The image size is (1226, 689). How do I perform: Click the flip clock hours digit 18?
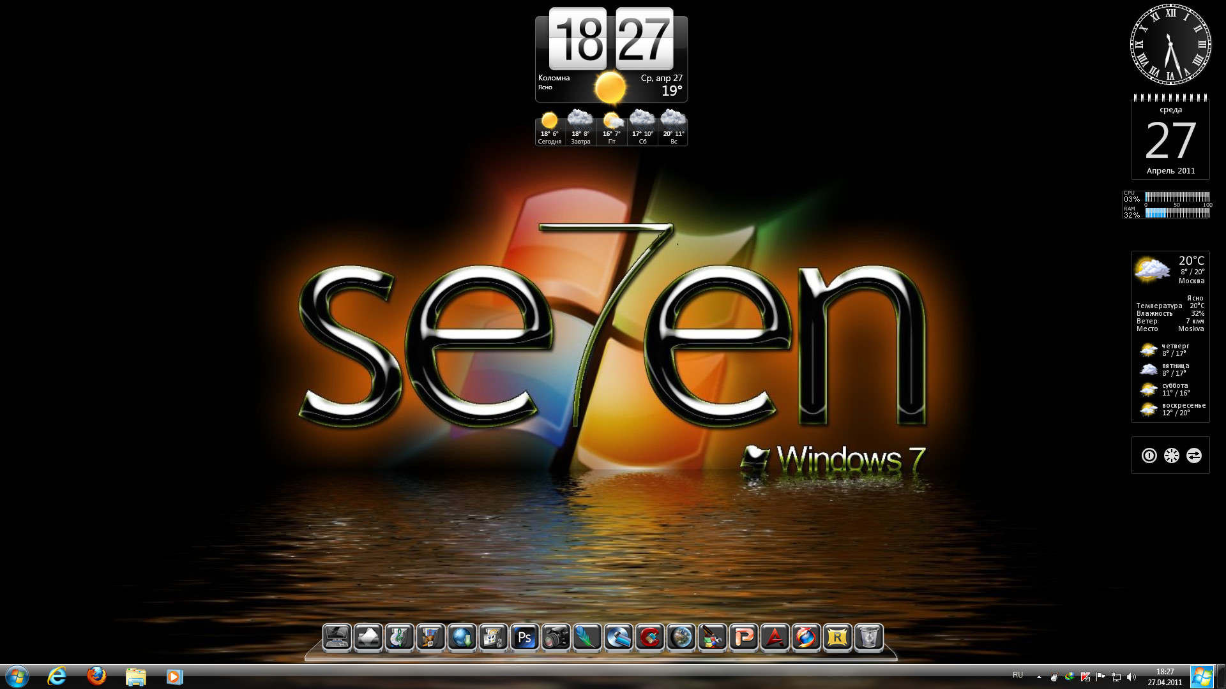tap(578, 39)
